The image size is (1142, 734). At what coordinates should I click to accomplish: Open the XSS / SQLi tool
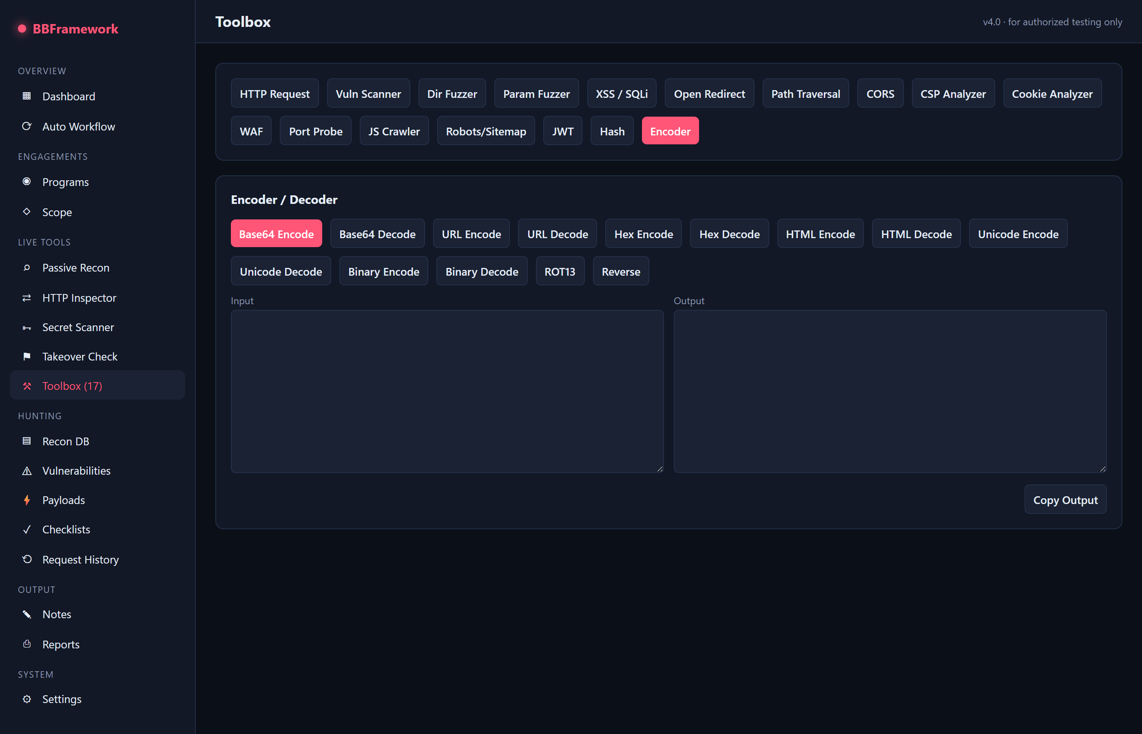622,93
